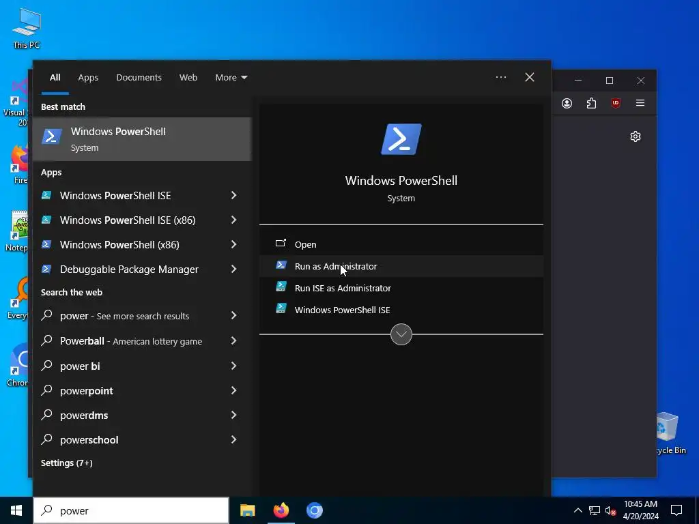
Task: Click the Run ISE as Administrator icon
Action: [281, 287]
